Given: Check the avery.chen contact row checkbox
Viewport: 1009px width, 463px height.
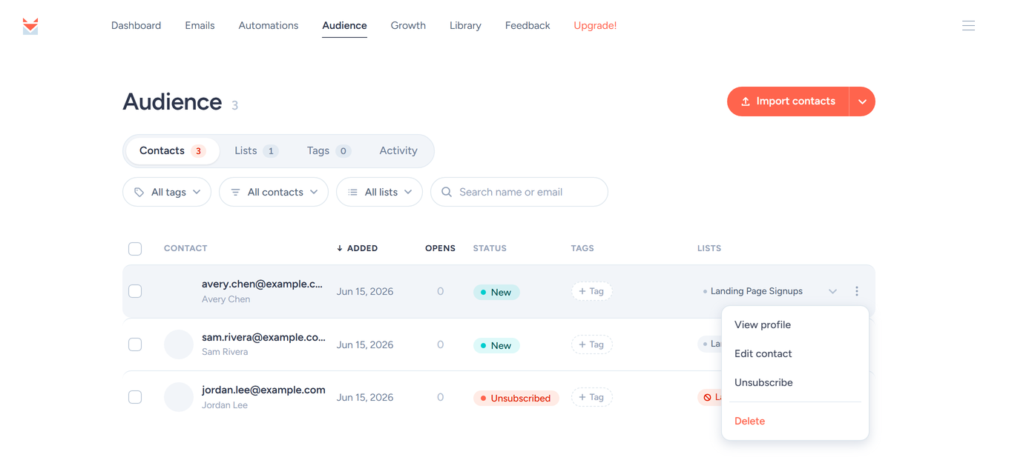Looking at the screenshot, I should pos(135,291).
